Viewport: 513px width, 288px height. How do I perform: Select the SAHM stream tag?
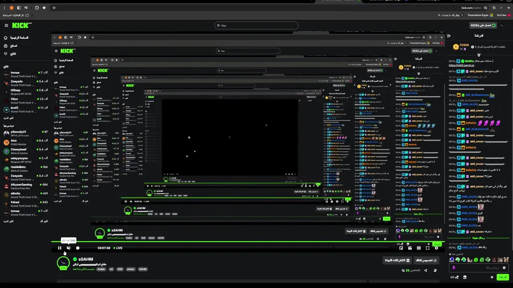(x=143, y=269)
